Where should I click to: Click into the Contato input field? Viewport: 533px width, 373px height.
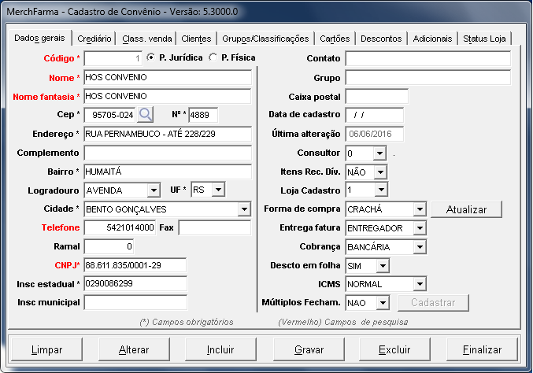428,58
